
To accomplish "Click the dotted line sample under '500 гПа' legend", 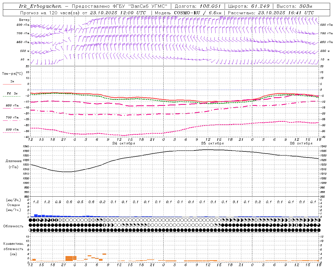I will [x=12, y=132].
